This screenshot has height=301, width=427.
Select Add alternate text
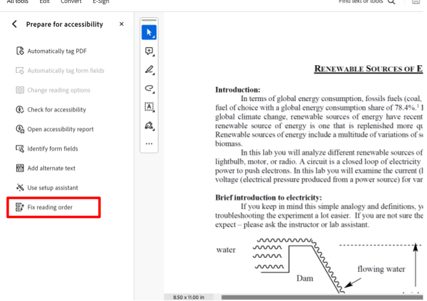pyautogui.click(x=51, y=168)
